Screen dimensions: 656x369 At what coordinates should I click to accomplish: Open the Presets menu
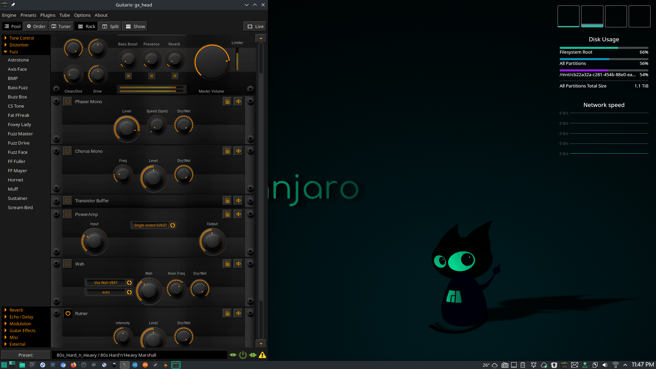pos(28,15)
